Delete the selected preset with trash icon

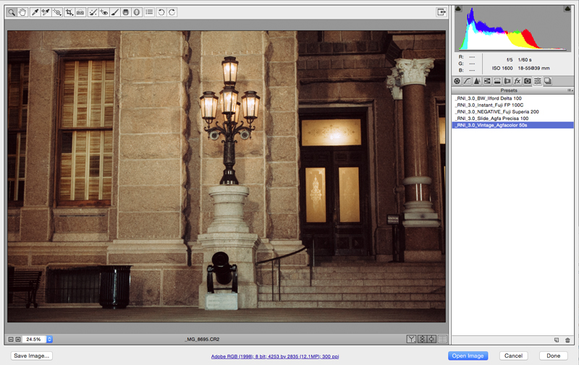[x=567, y=340]
